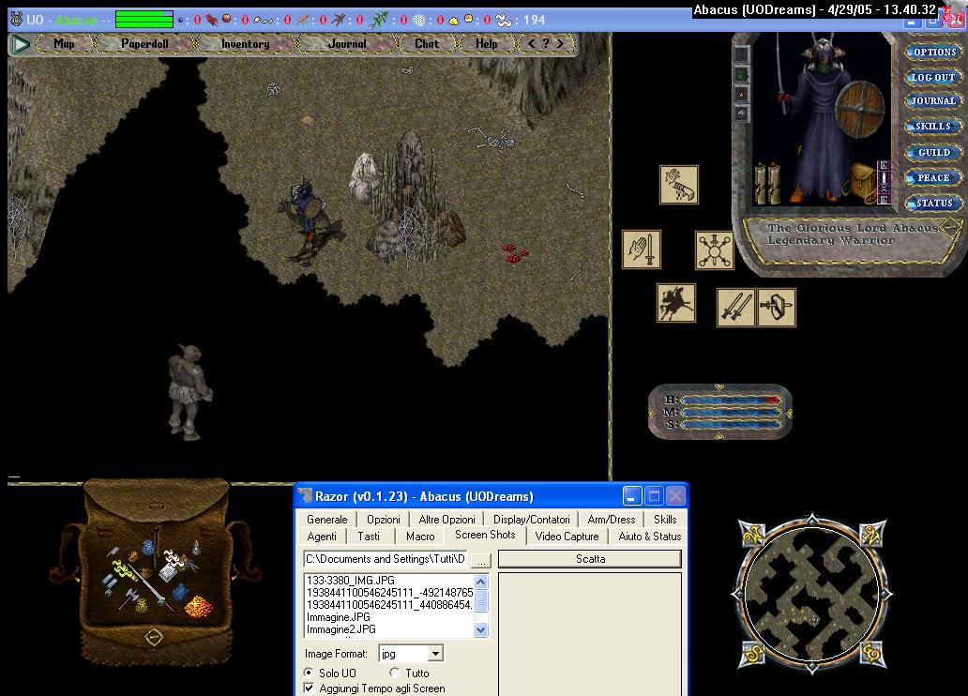Switch to the Macro tab
Image resolution: width=968 pixels, height=696 pixels.
coord(420,536)
